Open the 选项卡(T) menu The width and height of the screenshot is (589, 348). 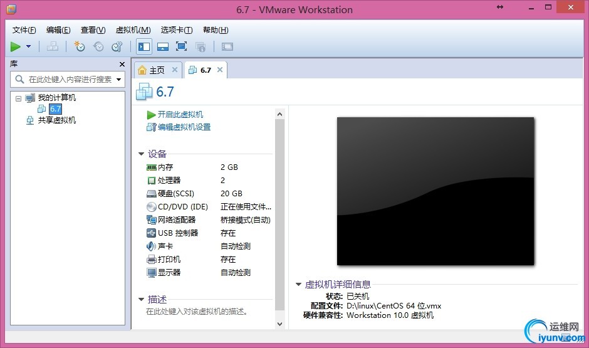pos(177,30)
